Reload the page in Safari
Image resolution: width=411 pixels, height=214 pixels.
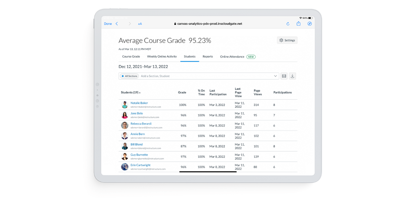pos(288,24)
